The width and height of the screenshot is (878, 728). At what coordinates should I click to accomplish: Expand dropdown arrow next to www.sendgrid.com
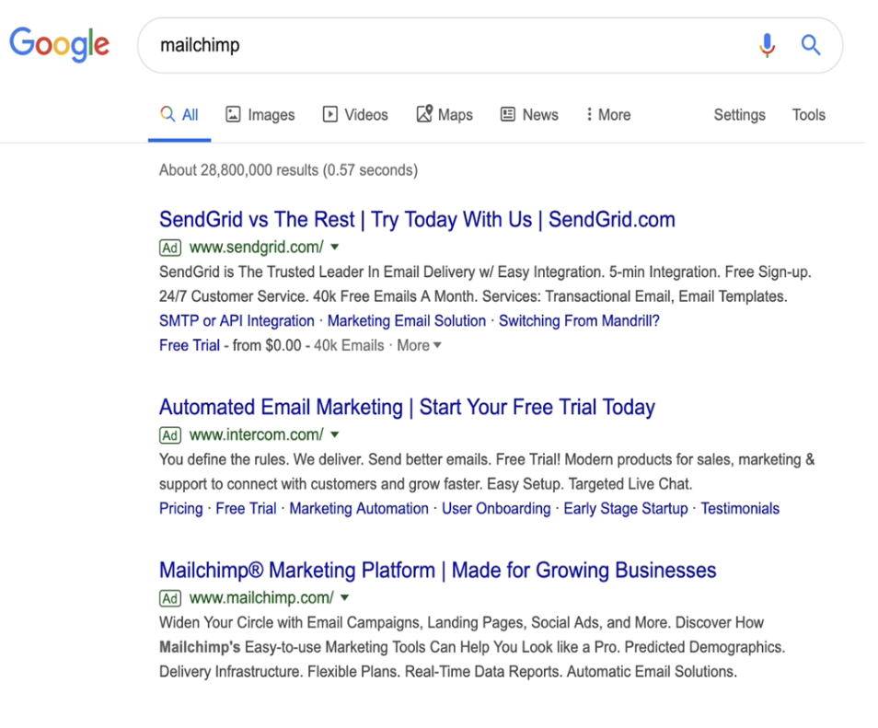click(x=335, y=247)
